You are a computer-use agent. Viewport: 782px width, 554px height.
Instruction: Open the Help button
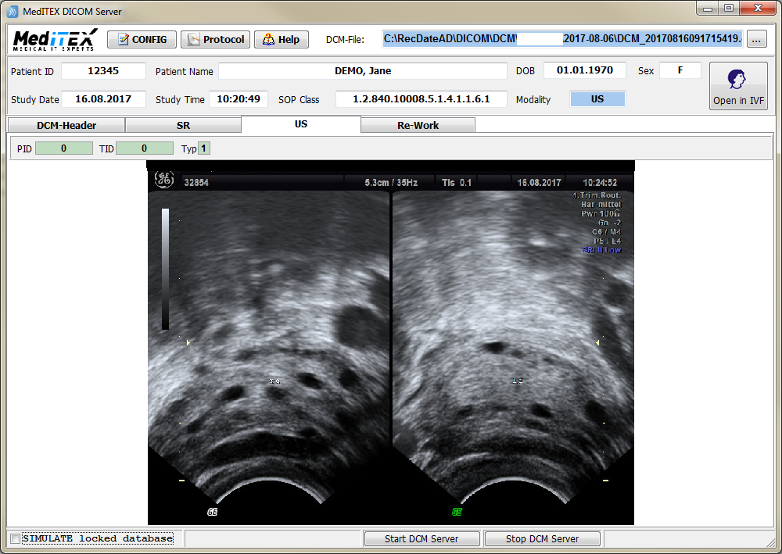pyautogui.click(x=282, y=39)
